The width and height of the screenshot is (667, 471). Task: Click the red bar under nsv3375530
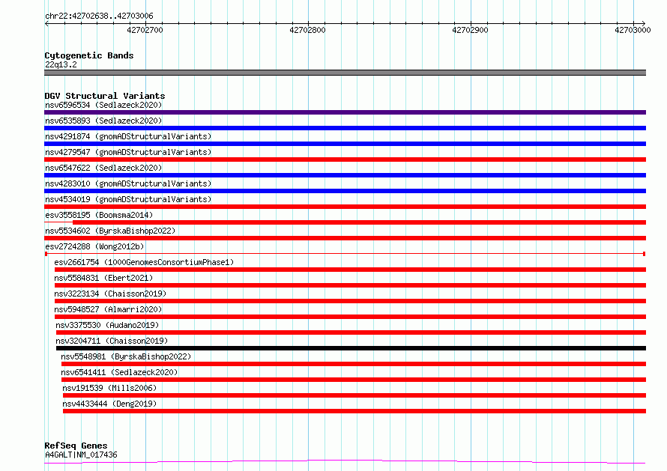351,332
